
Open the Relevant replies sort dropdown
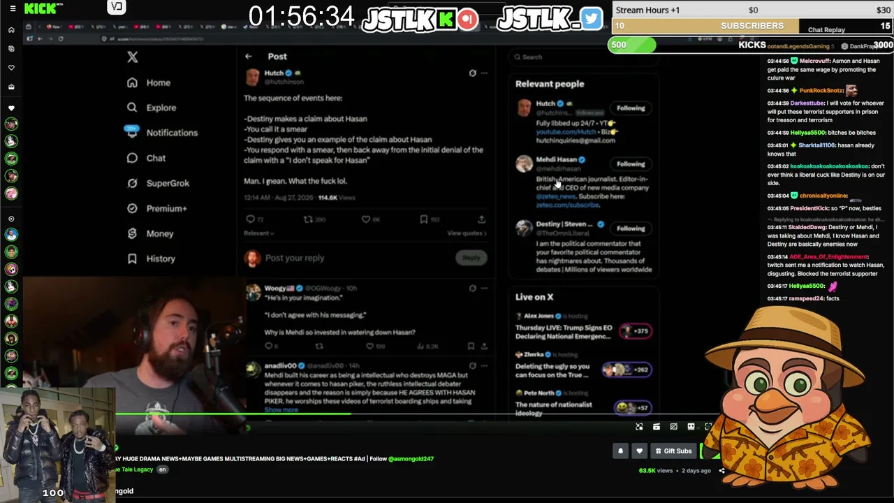click(x=258, y=233)
